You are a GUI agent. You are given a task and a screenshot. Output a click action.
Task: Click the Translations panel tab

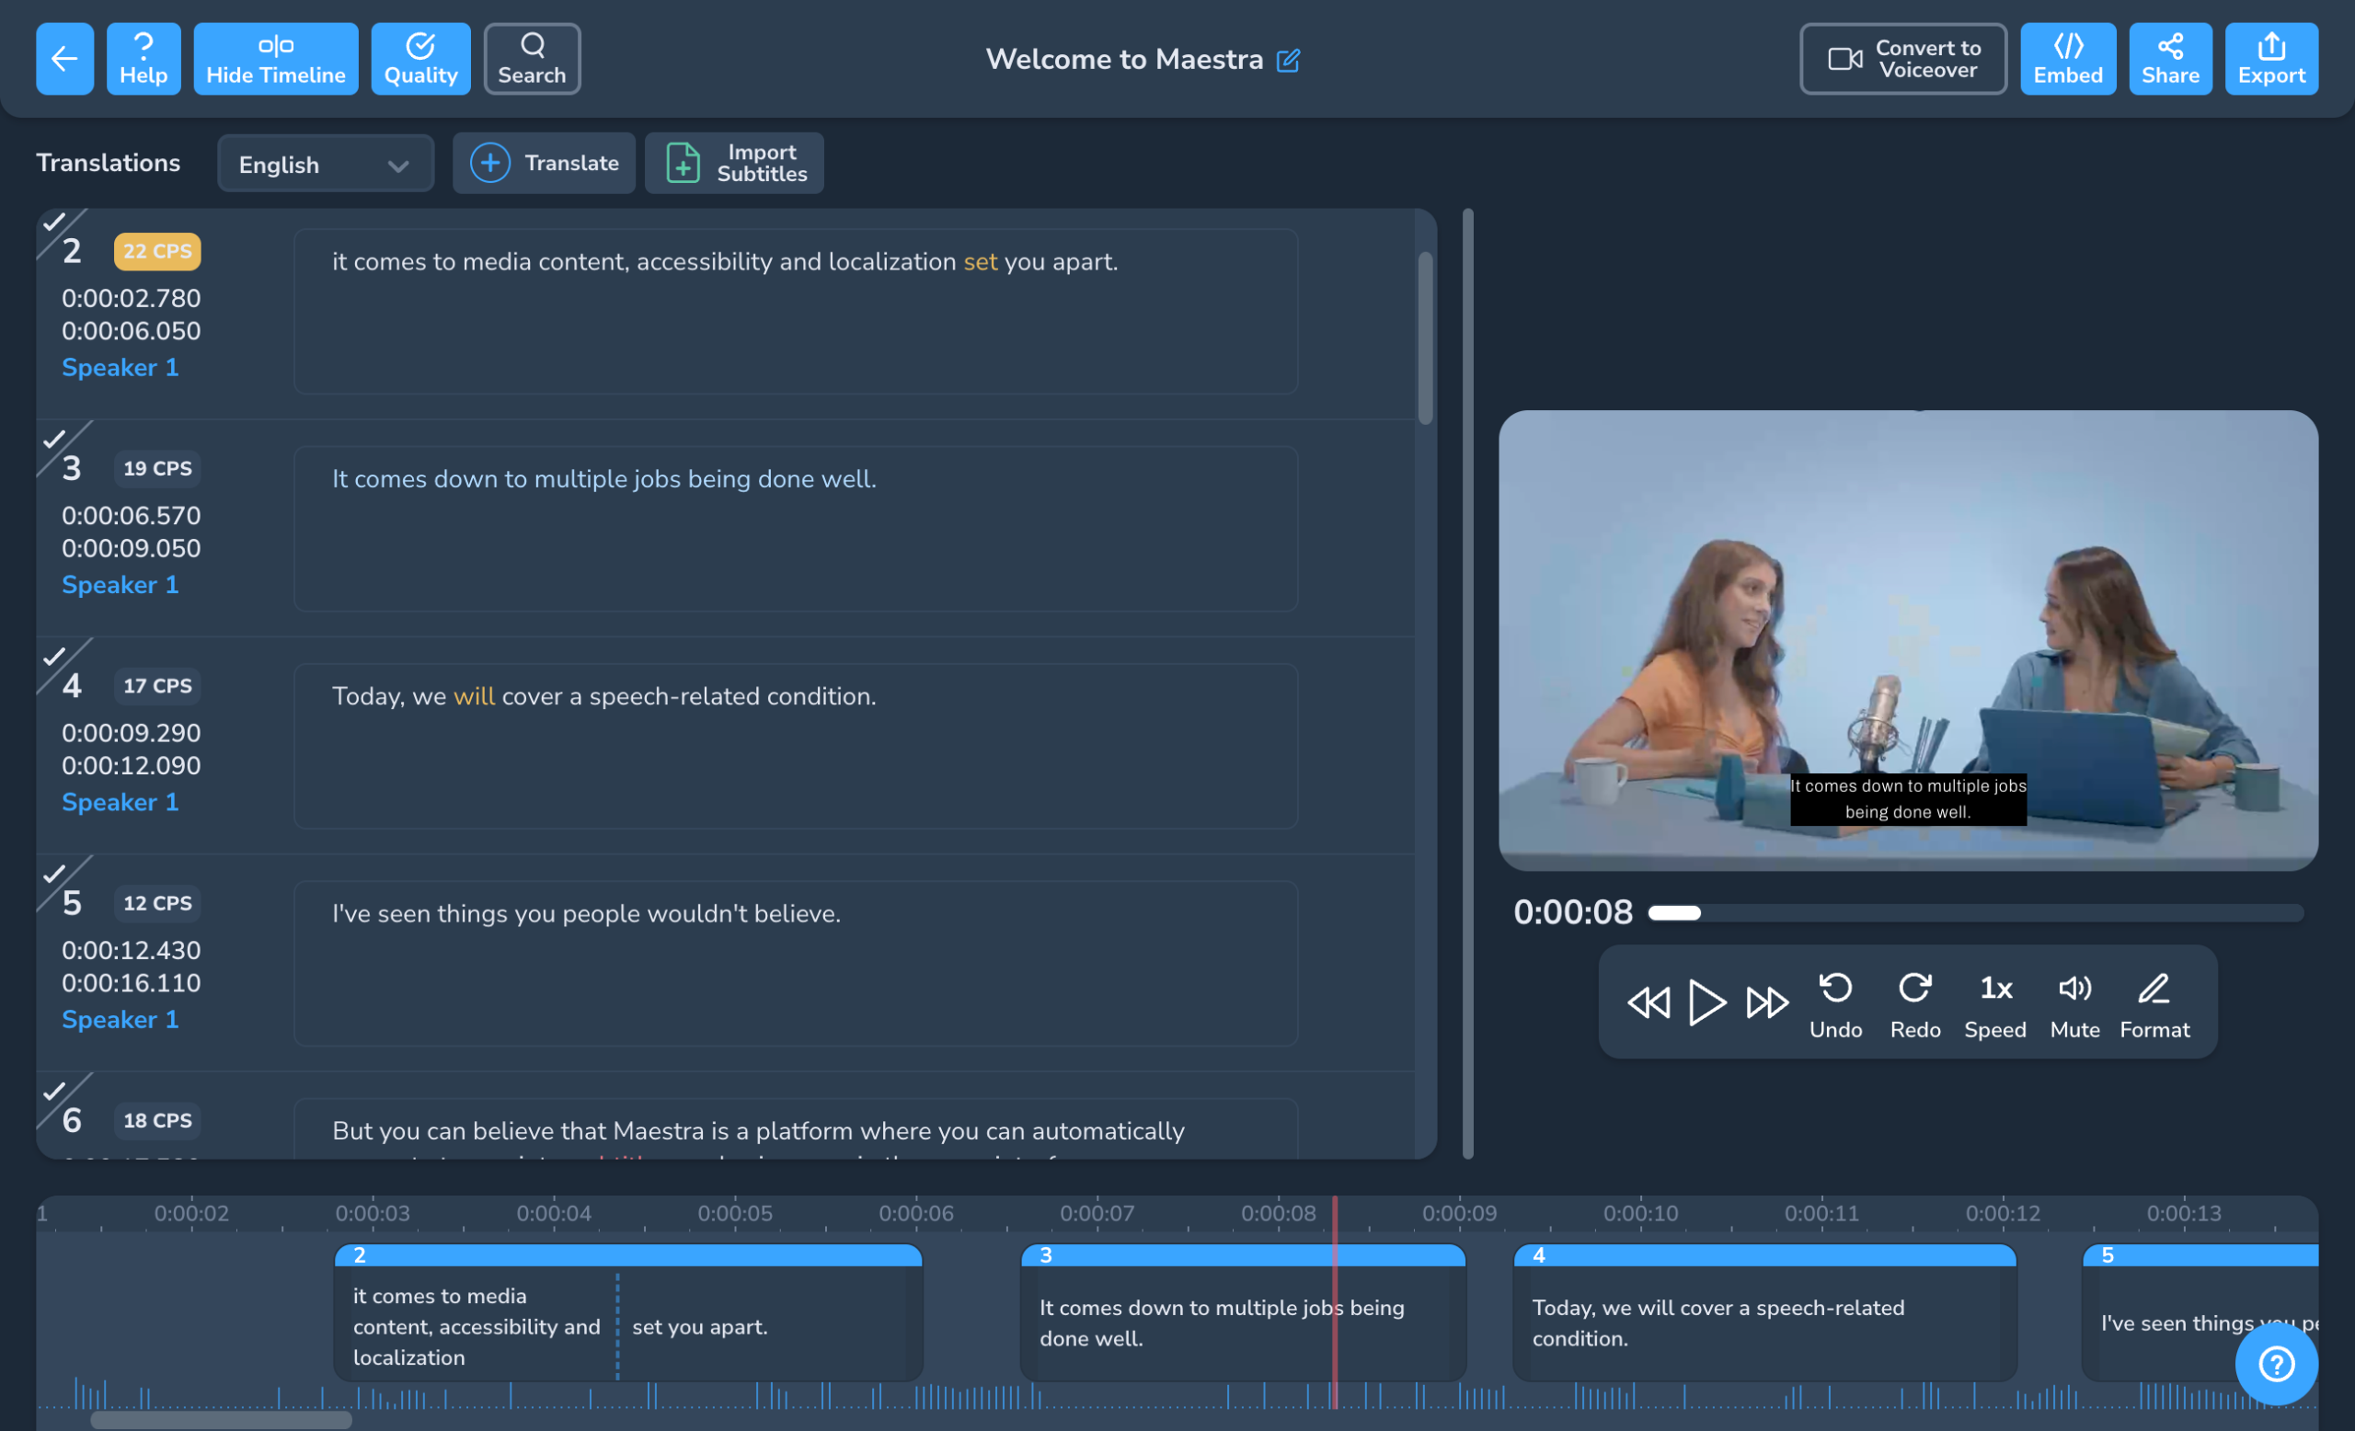click(x=108, y=163)
